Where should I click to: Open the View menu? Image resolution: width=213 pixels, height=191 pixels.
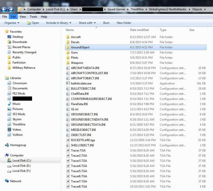coord(23,17)
